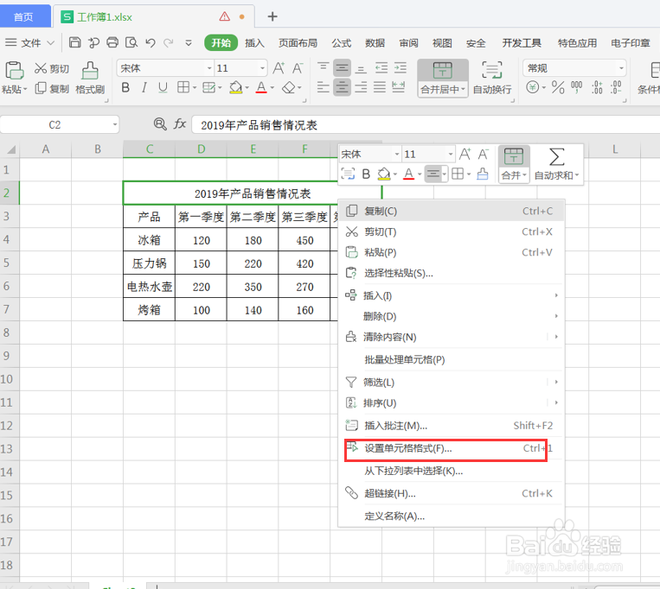Click align right icon in ribbon
Viewport: 660px width, 589px height.
pyautogui.click(x=361, y=87)
